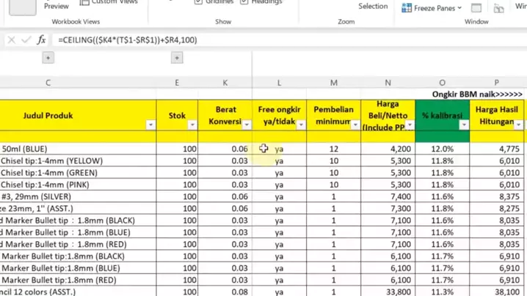Click the Insert Function fx icon

click(x=41, y=40)
